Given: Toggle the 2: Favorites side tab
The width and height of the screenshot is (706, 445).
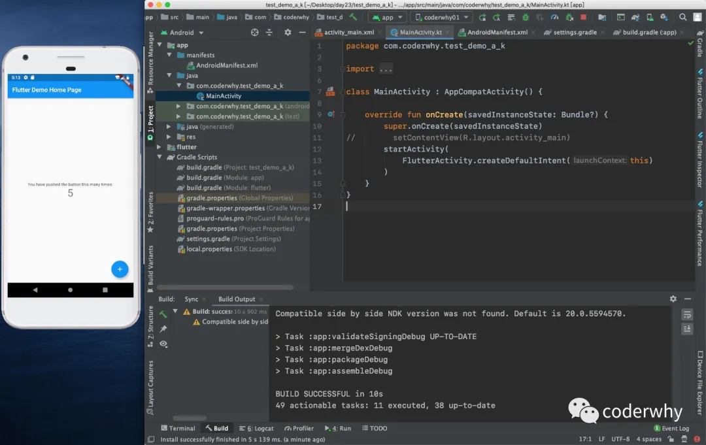Looking at the screenshot, I should pos(150,212).
